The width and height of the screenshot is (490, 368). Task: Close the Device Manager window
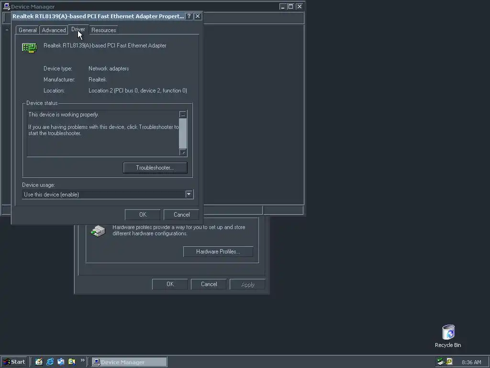click(299, 7)
